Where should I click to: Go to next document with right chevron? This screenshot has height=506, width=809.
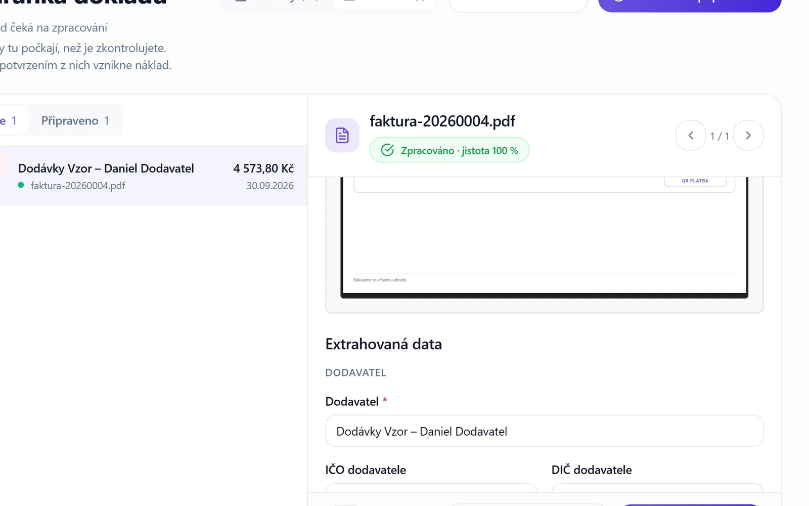tap(748, 135)
